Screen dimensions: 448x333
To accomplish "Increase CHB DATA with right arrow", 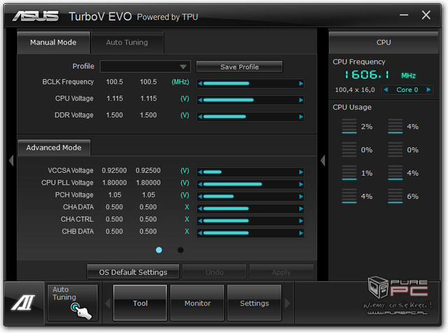I will click(301, 233).
